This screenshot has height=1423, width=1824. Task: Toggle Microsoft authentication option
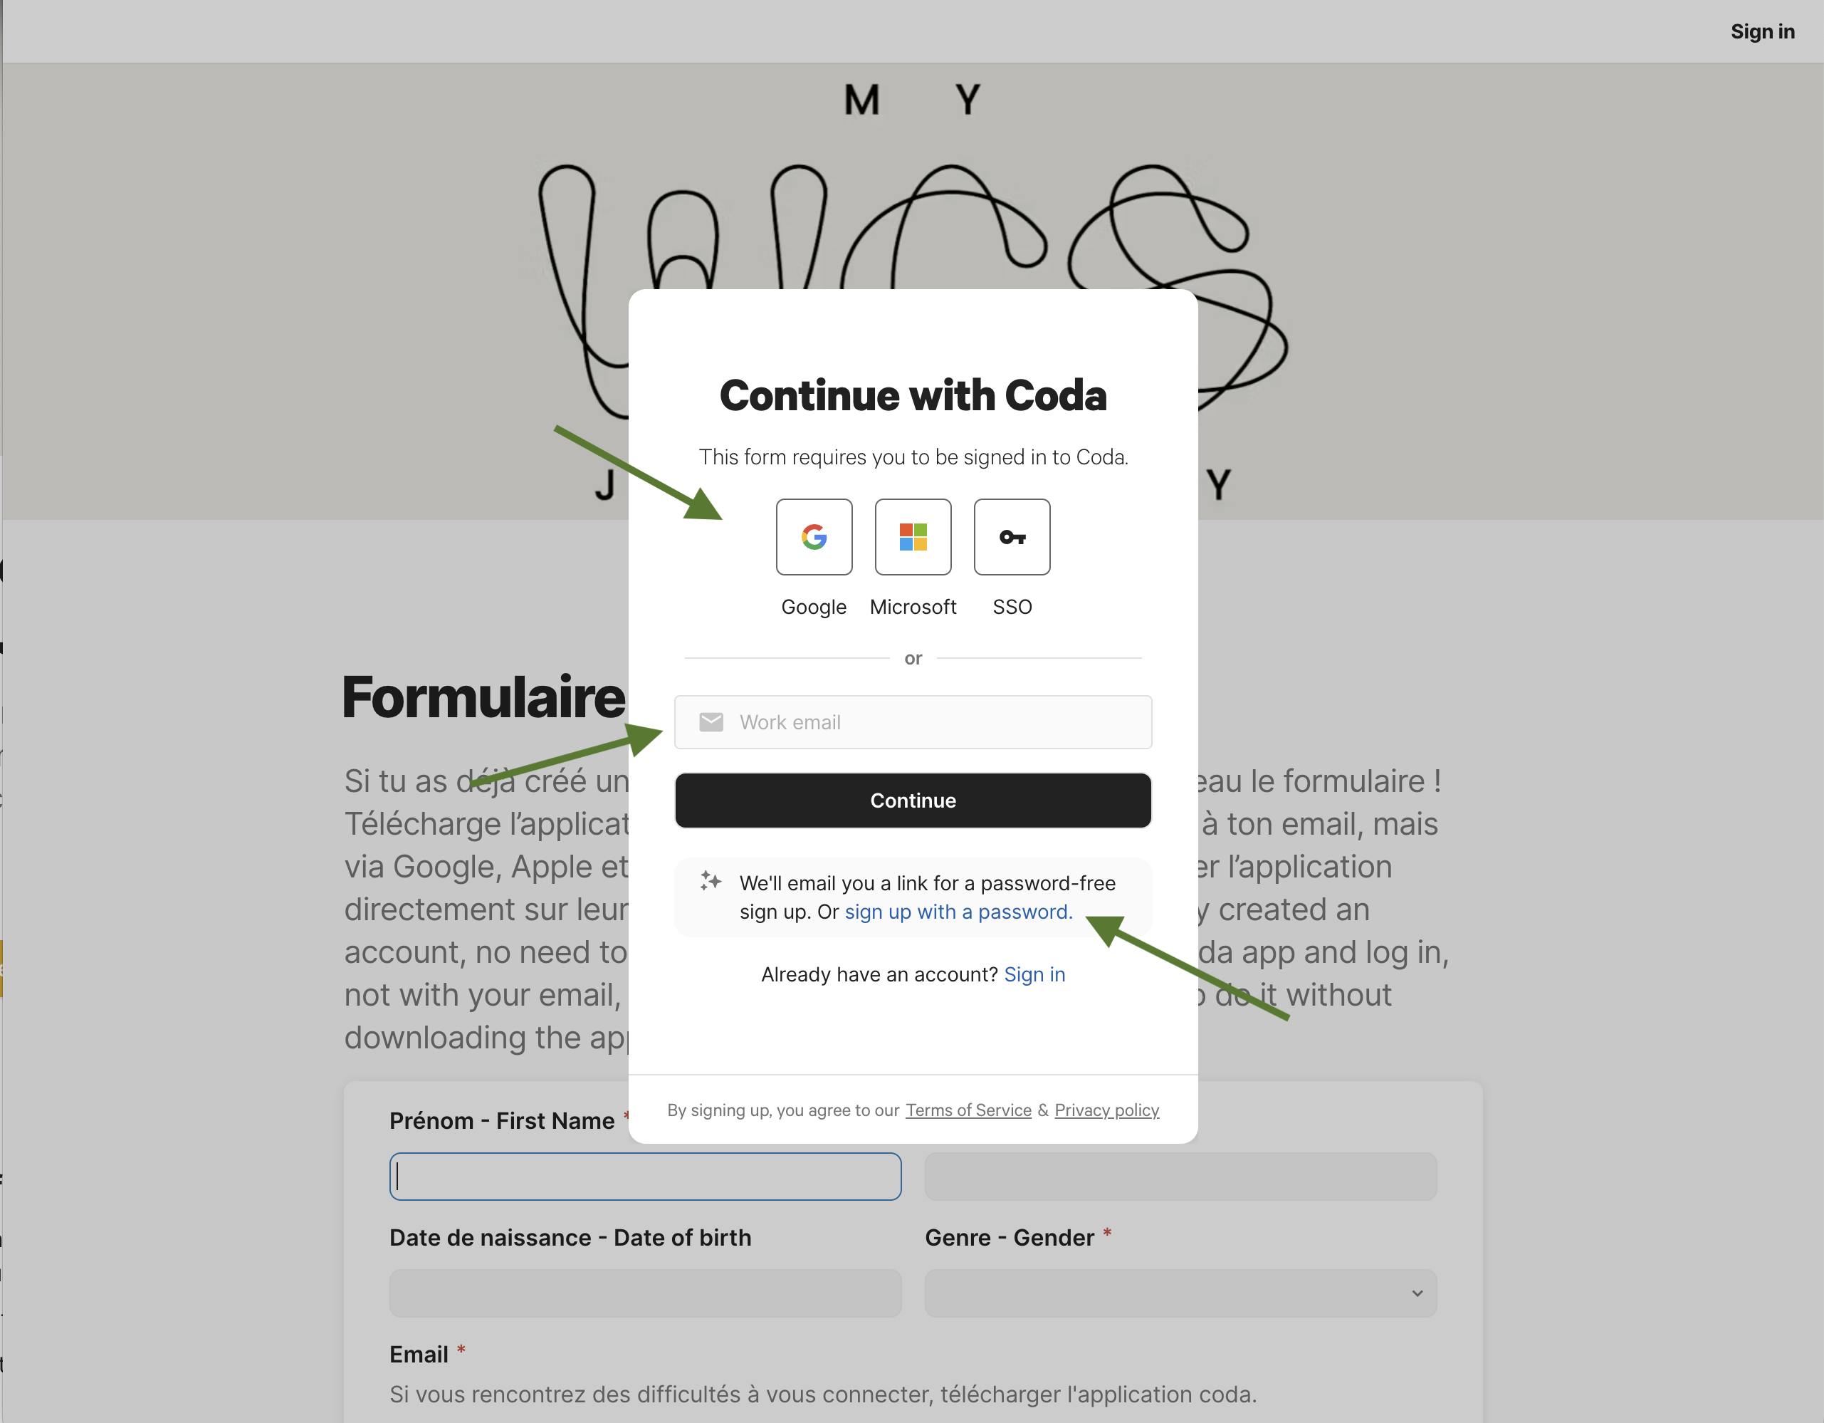(x=913, y=538)
